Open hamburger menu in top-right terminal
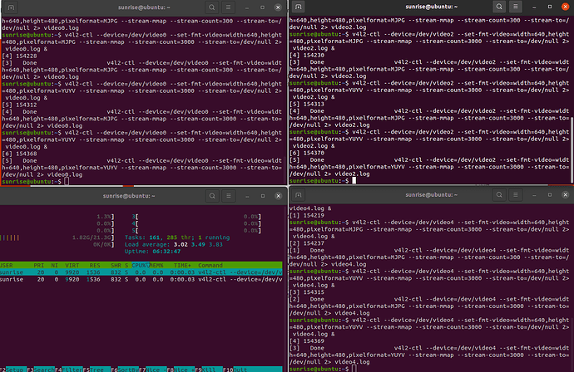The image size is (574, 372). [x=516, y=7]
